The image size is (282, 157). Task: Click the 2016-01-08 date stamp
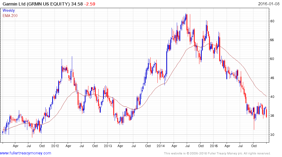(269, 4)
